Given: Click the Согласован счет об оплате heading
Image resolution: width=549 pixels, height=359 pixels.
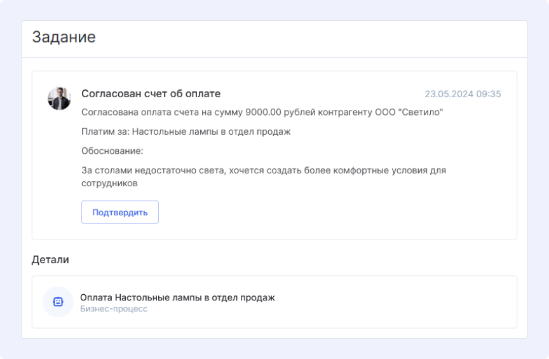Looking at the screenshot, I should coord(151,94).
